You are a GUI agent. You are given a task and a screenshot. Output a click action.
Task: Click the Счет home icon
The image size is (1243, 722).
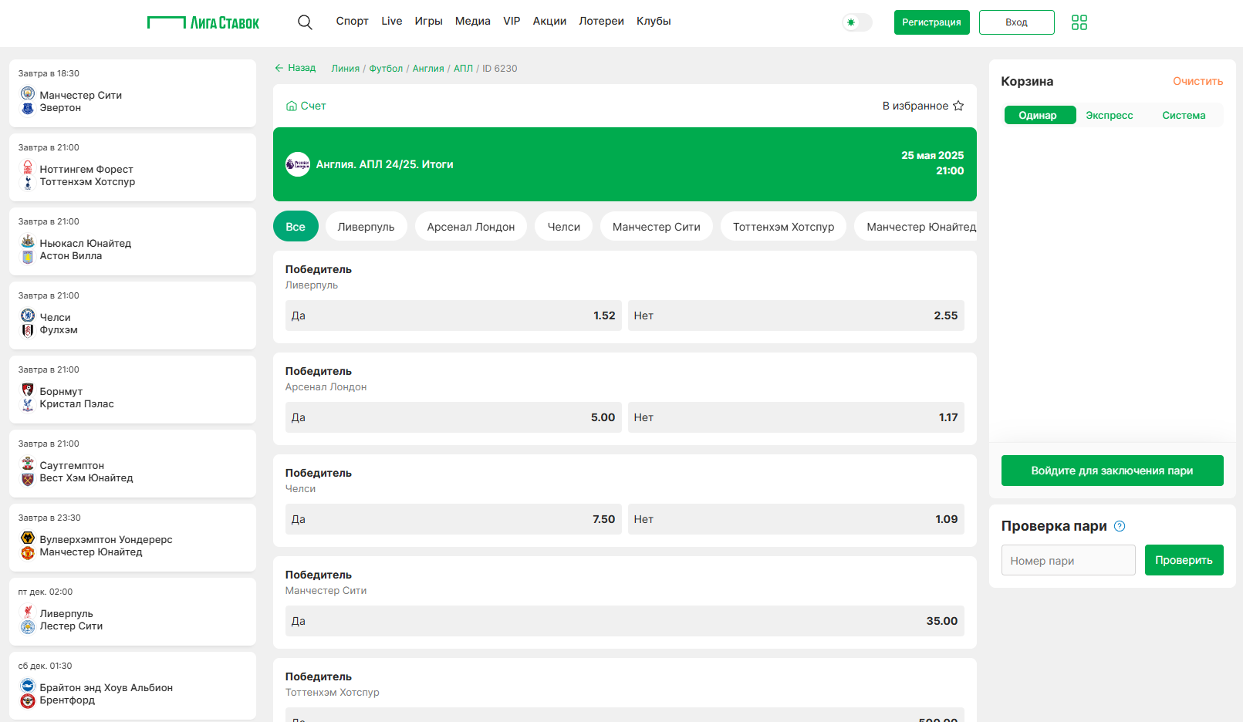292,106
